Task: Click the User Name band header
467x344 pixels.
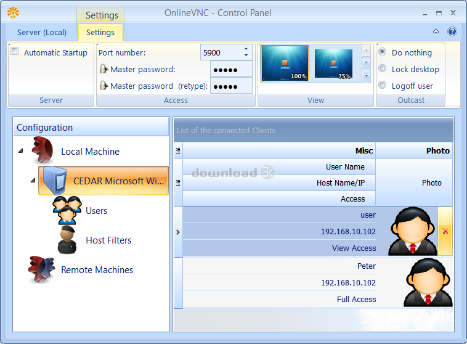Action: tap(279, 166)
